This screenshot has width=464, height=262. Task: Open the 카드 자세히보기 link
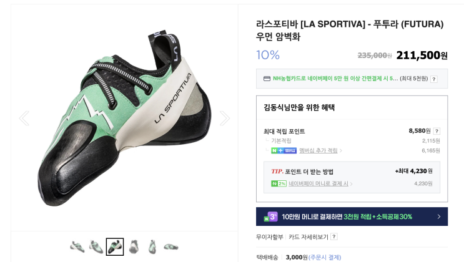308,237
